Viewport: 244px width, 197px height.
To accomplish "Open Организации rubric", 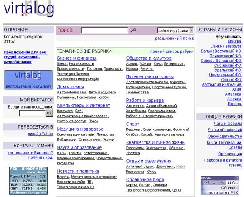I will point(230,154).
